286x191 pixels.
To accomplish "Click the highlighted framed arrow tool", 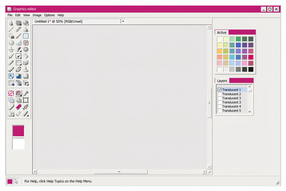I will coord(19,56).
